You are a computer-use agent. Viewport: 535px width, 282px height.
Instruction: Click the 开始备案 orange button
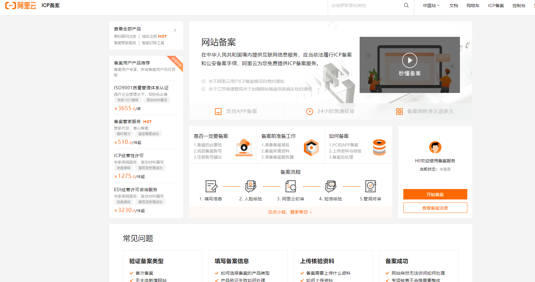[435, 194]
